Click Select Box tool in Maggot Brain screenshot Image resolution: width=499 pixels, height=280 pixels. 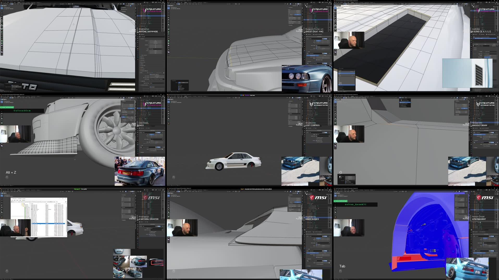[335, 102]
